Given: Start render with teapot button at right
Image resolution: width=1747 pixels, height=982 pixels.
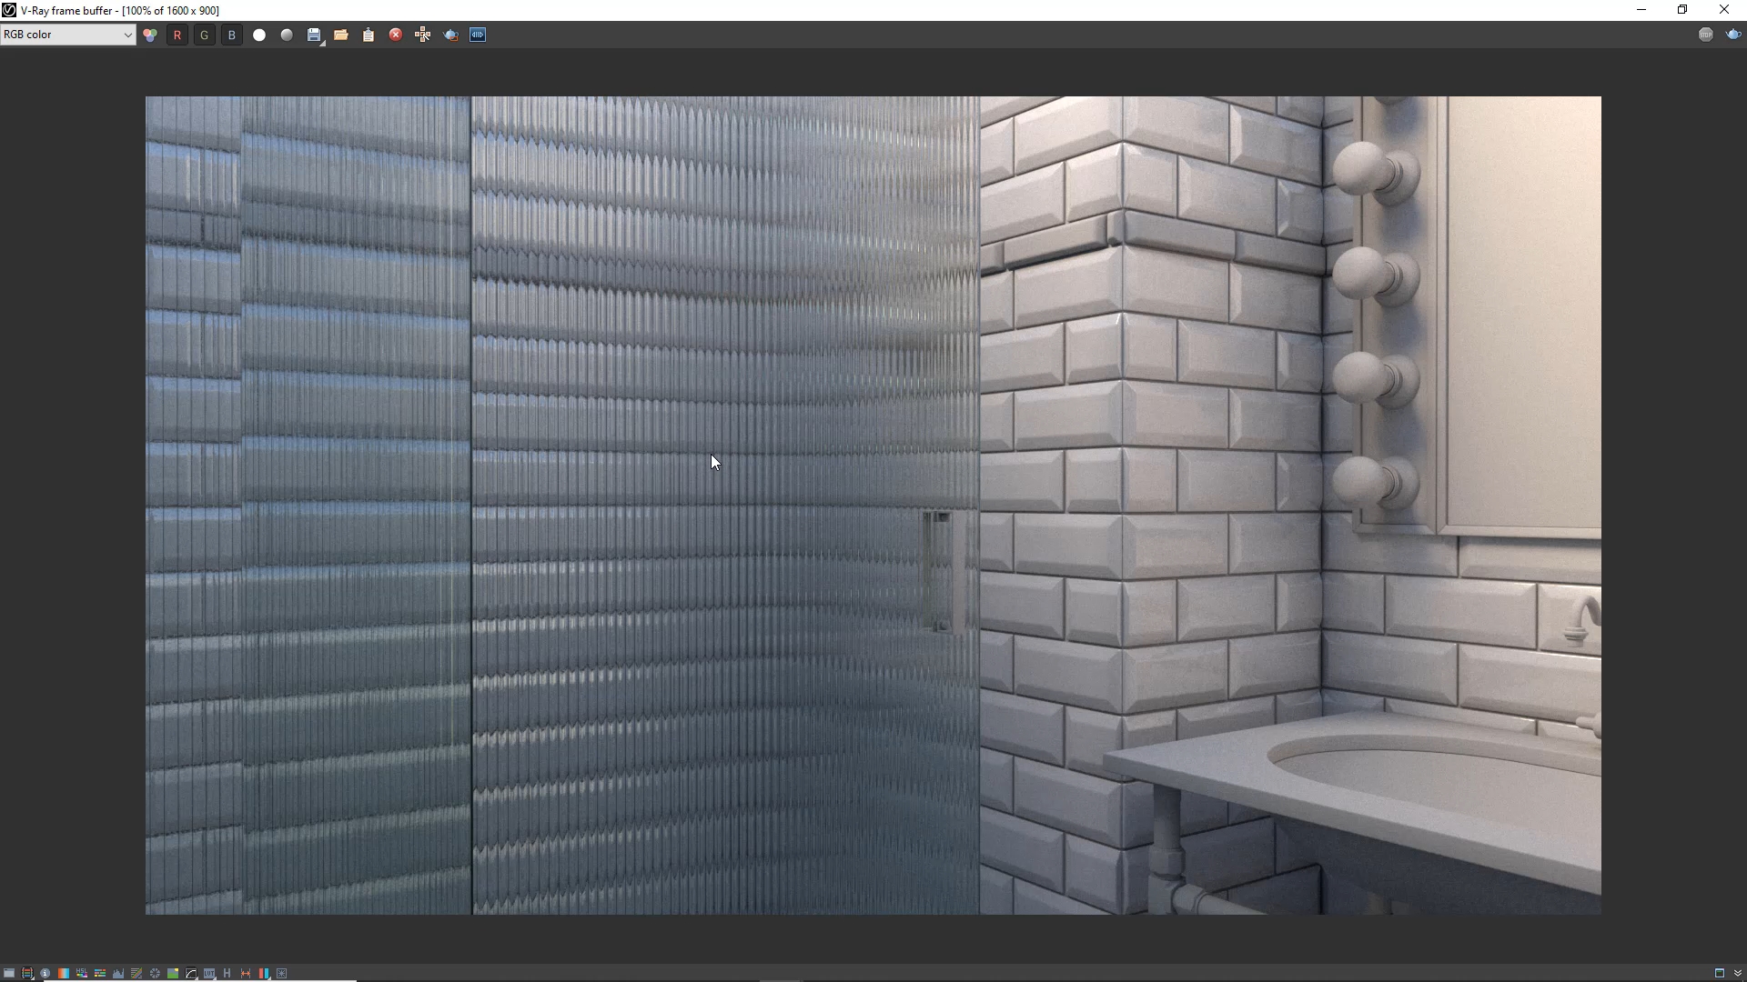Looking at the screenshot, I should click(x=1732, y=35).
